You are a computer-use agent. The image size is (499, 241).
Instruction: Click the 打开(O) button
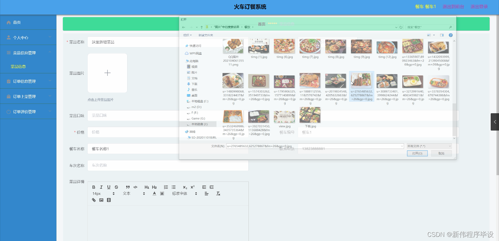point(417,153)
